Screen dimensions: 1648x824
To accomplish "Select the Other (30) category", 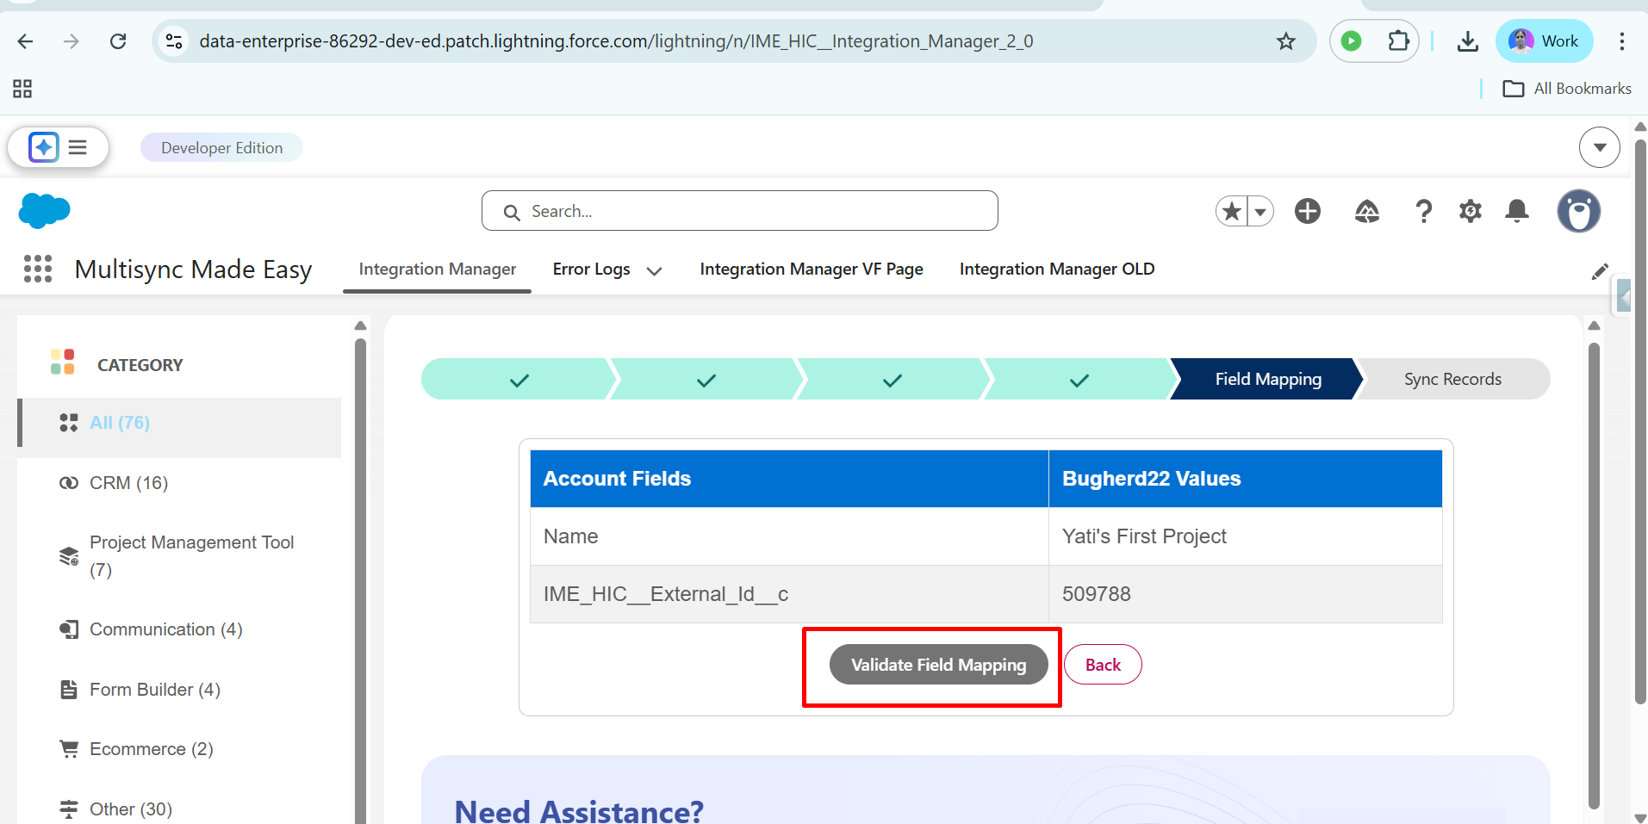I will pos(181,809).
